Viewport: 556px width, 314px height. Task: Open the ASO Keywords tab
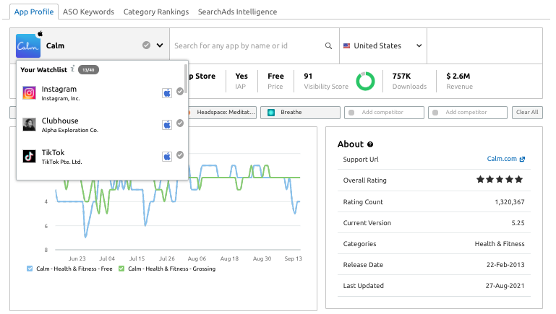89,12
